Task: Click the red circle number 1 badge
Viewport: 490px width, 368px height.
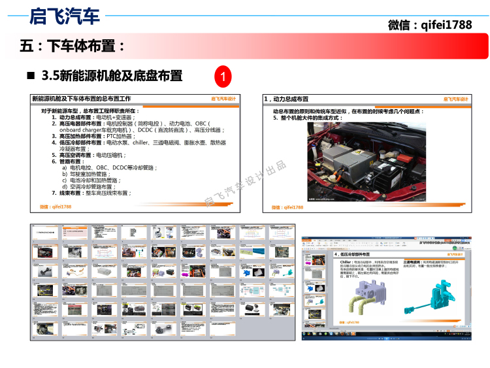Action: [223, 76]
